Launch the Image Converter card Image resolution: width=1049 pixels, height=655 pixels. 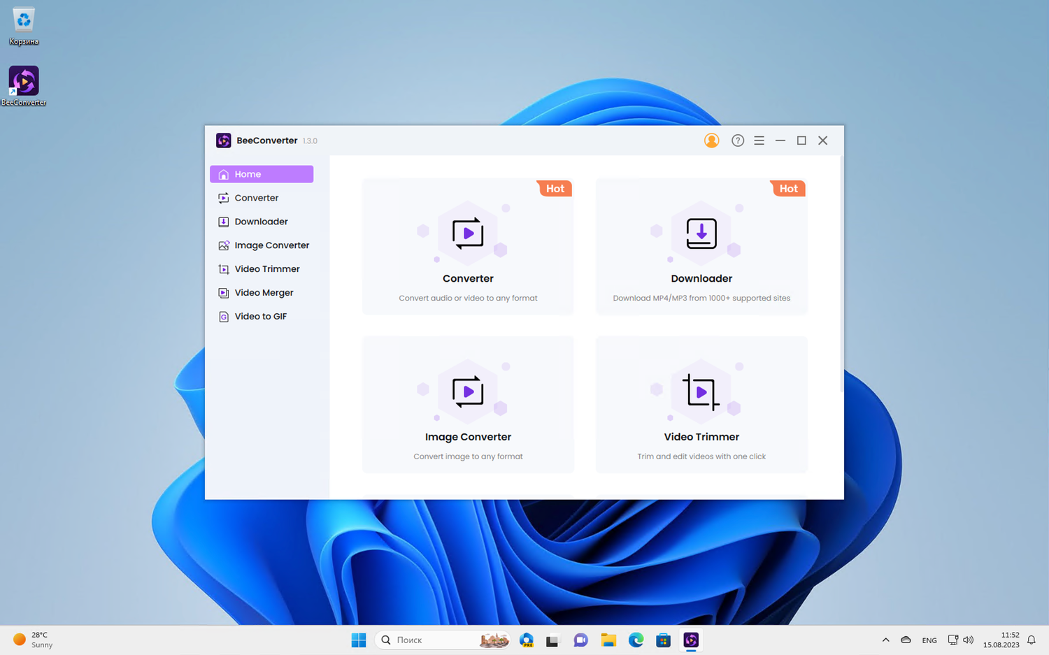pyautogui.click(x=468, y=405)
